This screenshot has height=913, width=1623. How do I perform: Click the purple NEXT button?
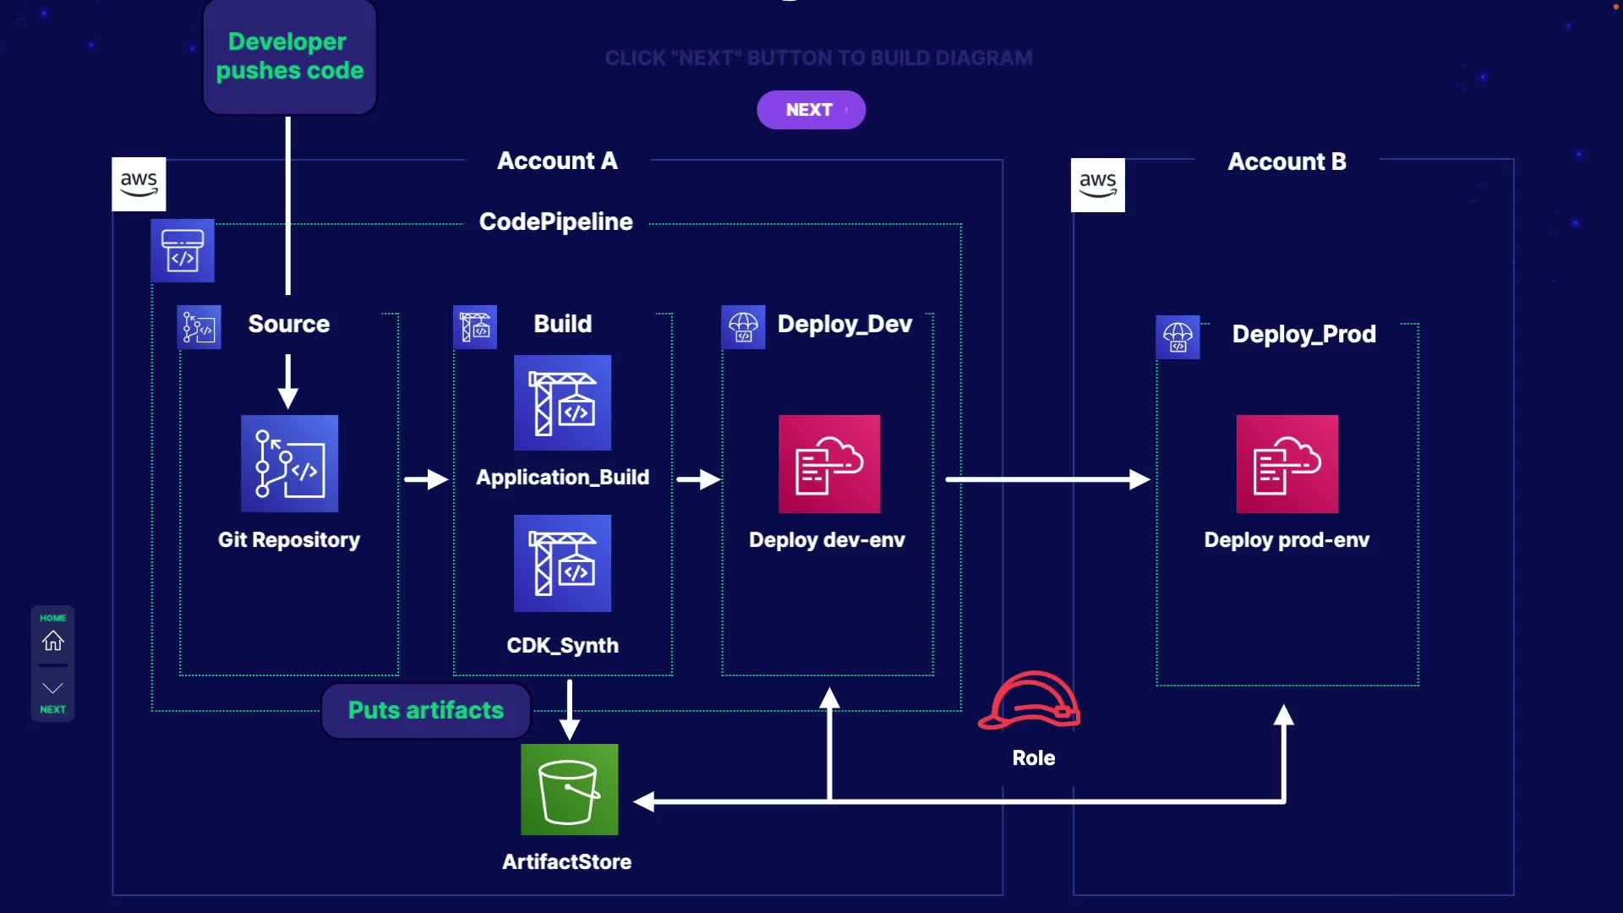click(810, 110)
